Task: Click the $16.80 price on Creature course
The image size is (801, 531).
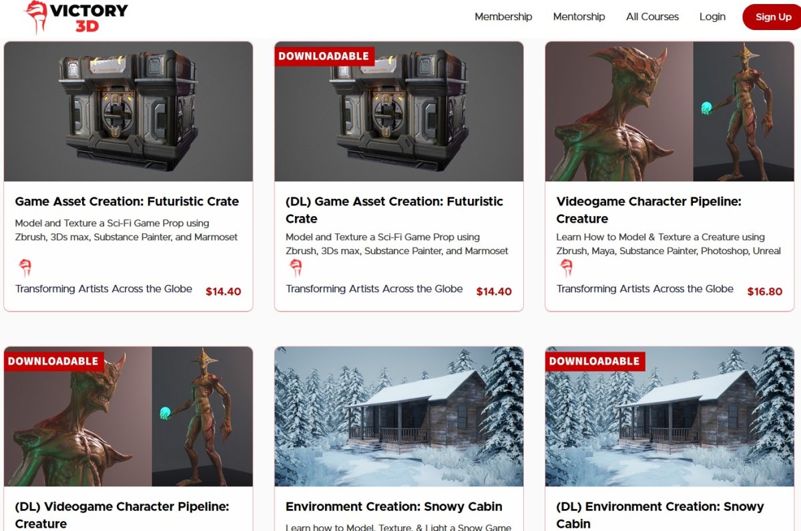Action: coord(764,292)
